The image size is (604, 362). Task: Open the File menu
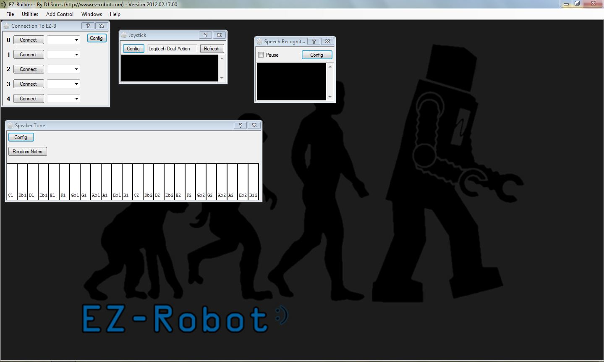(10, 14)
